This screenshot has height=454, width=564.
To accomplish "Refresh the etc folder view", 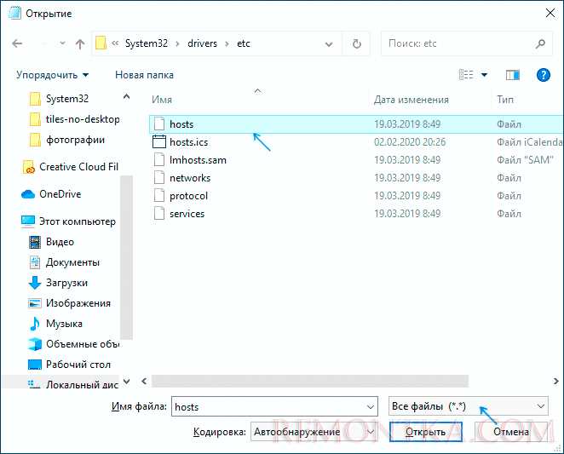I will (356, 44).
